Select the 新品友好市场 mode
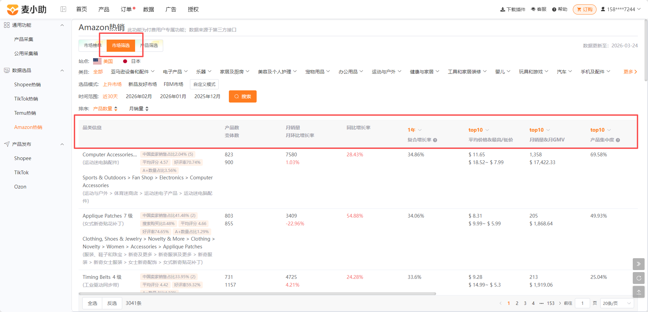The width and height of the screenshot is (648, 312). 143,84
